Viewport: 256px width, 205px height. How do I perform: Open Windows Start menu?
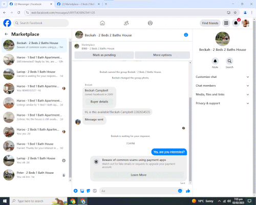tap(5, 201)
